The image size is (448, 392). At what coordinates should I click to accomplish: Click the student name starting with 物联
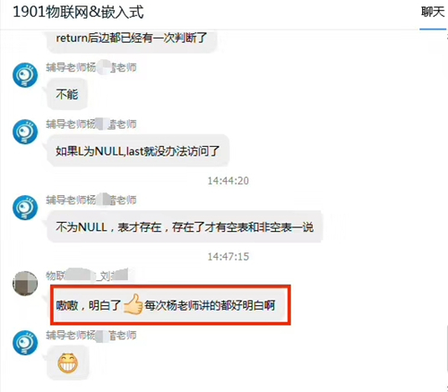87,276
